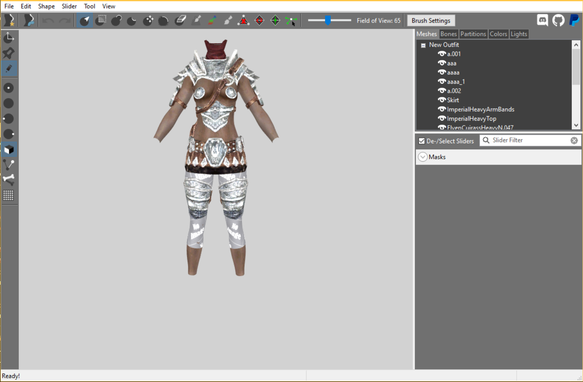Open the GitHub link icon
Image resolution: width=583 pixels, height=382 pixels.
558,20
